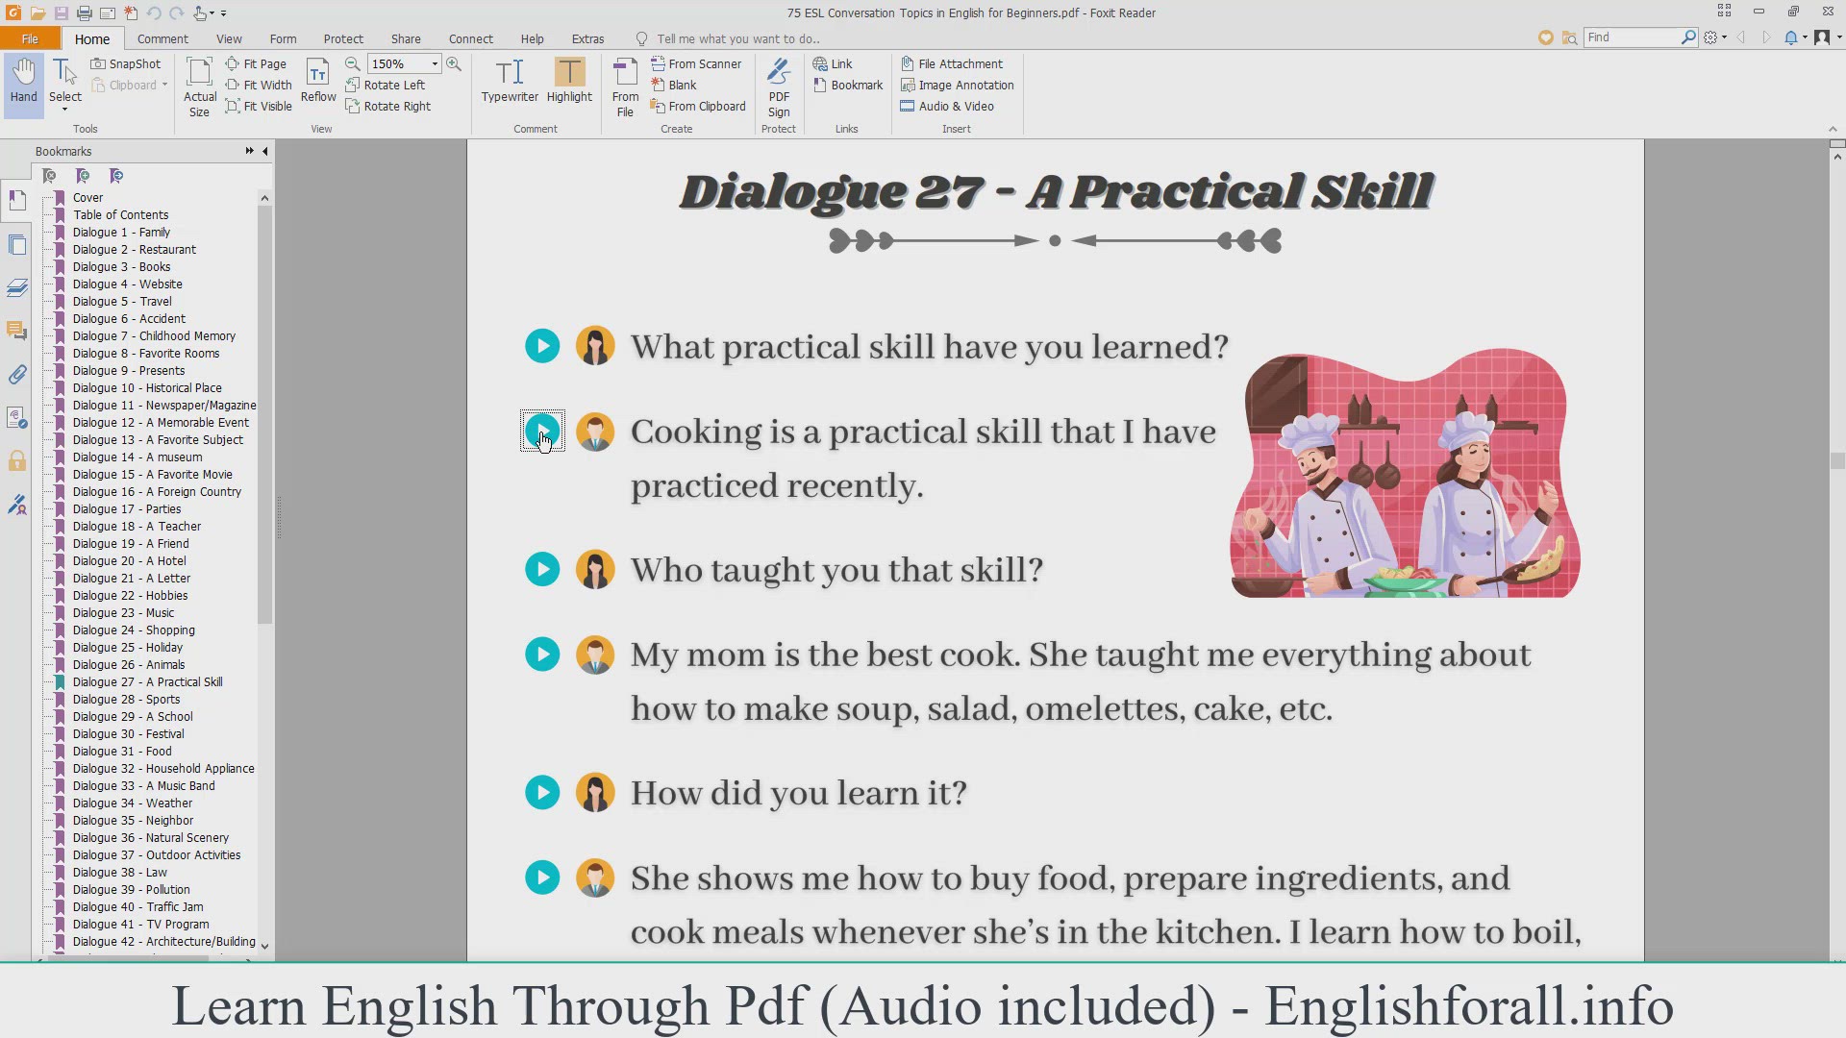
Task: Click the zoom in magnifier icon
Action: (x=454, y=63)
